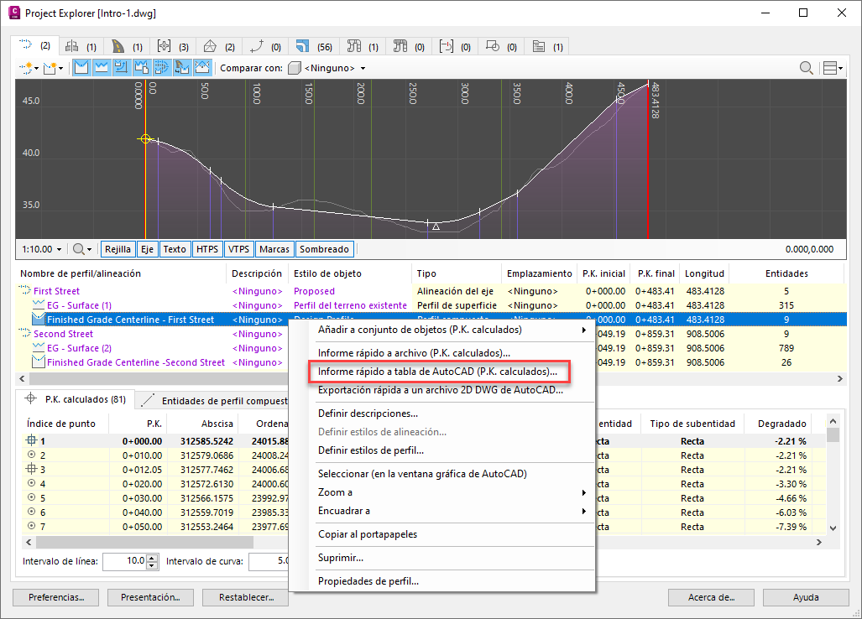Click the EG - Surface (1) profile icon

click(x=38, y=305)
